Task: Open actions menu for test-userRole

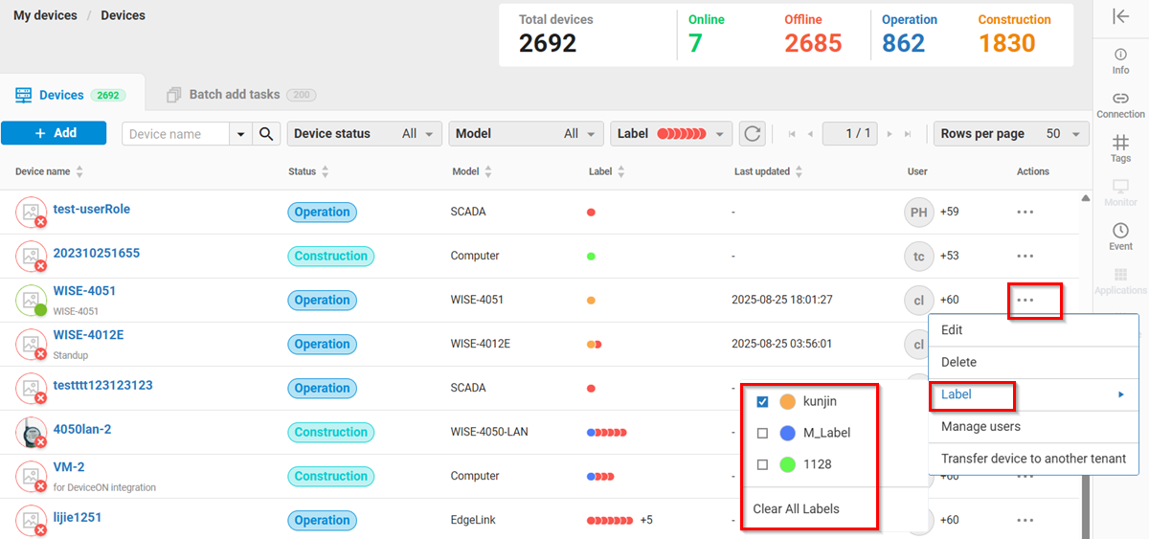Action: (1025, 212)
